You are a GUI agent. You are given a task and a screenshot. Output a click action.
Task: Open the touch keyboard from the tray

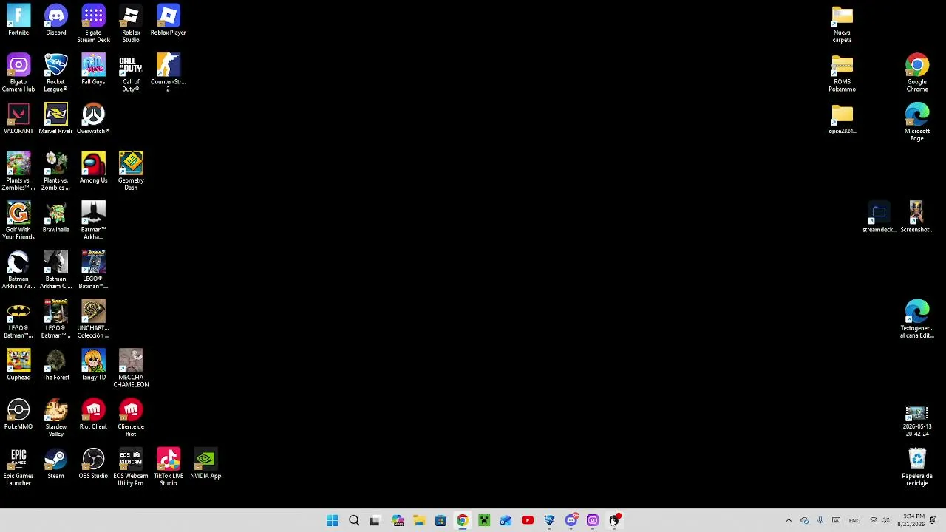pos(837,521)
